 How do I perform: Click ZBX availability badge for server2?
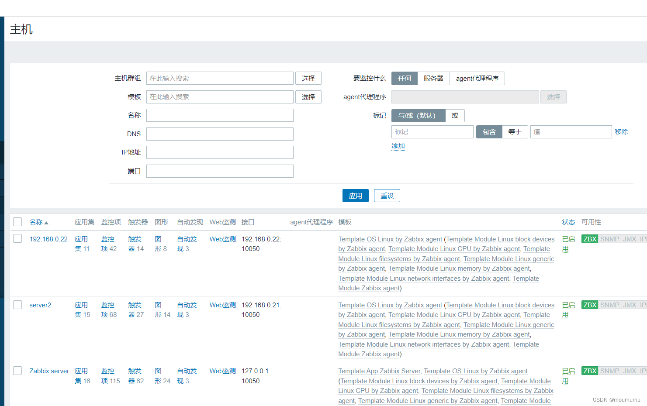pos(590,305)
